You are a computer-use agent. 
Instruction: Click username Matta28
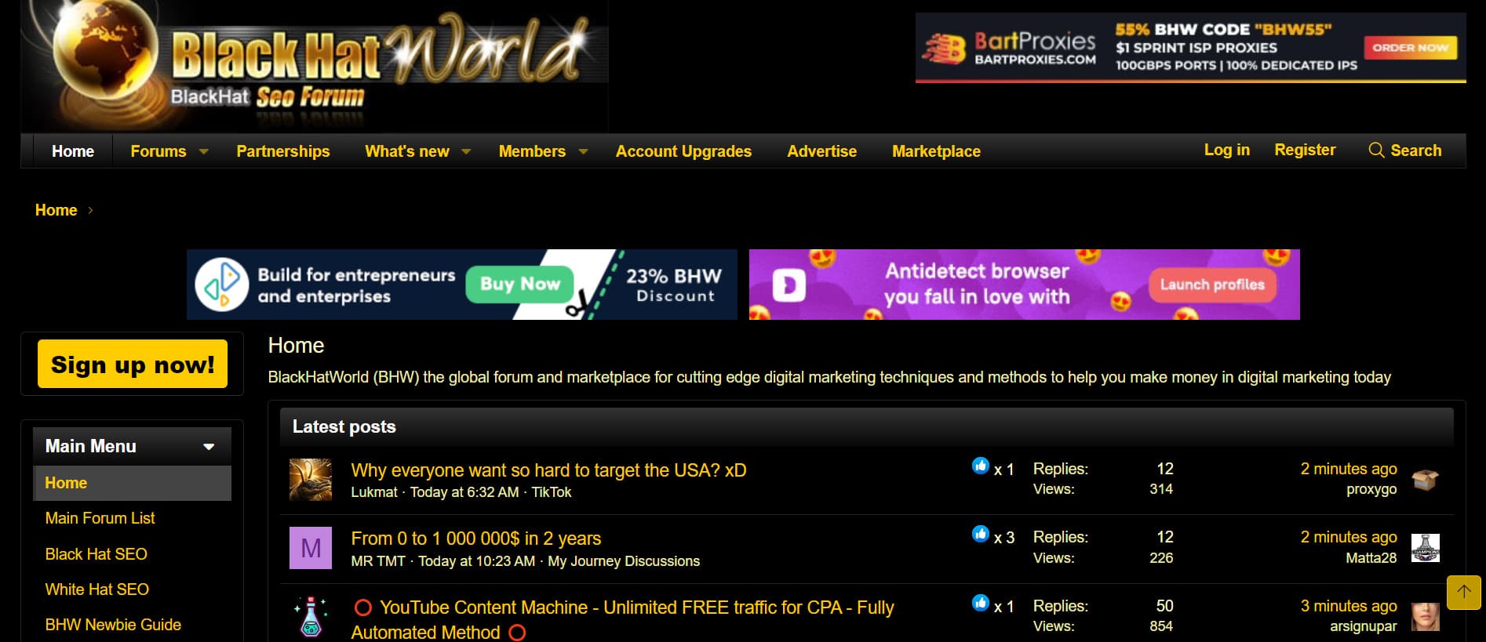point(1371,558)
